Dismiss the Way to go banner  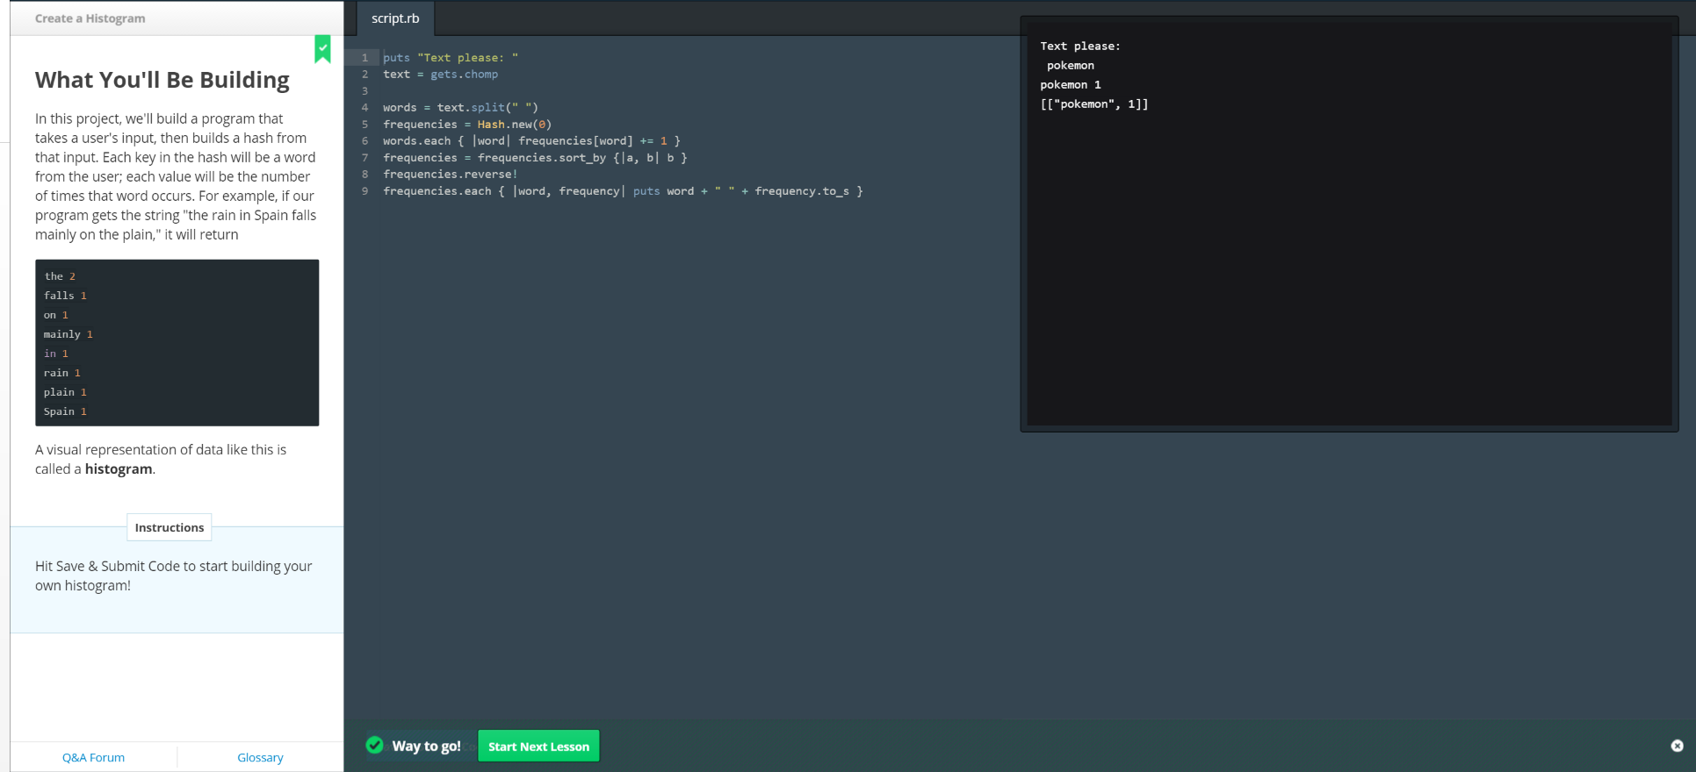pyautogui.click(x=1676, y=746)
